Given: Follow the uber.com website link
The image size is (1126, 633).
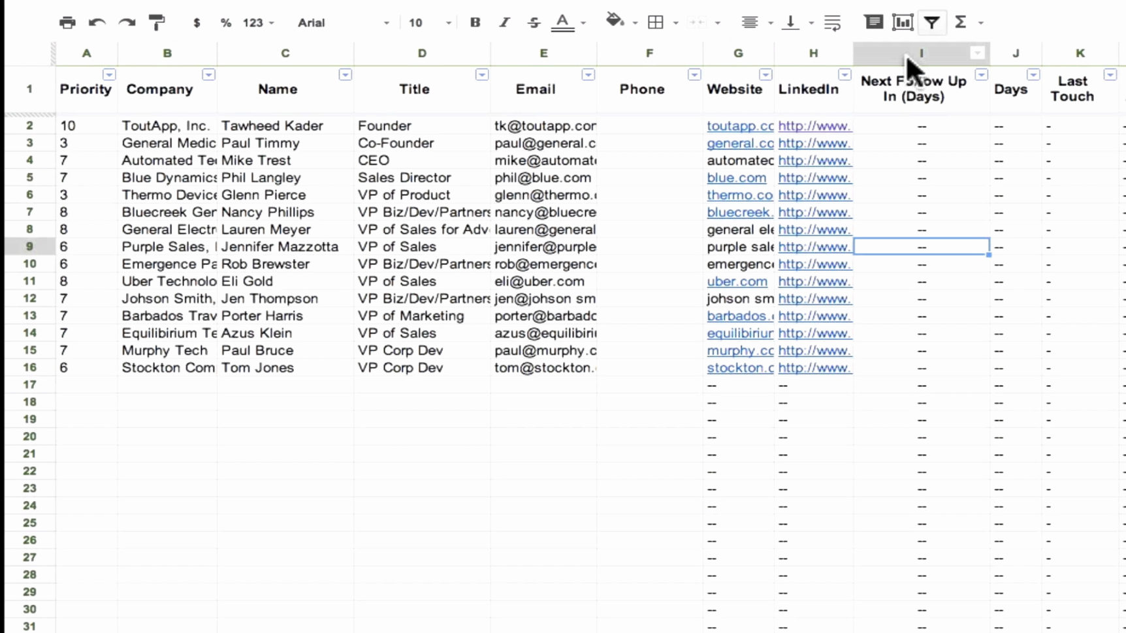Looking at the screenshot, I should click(737, 281).
